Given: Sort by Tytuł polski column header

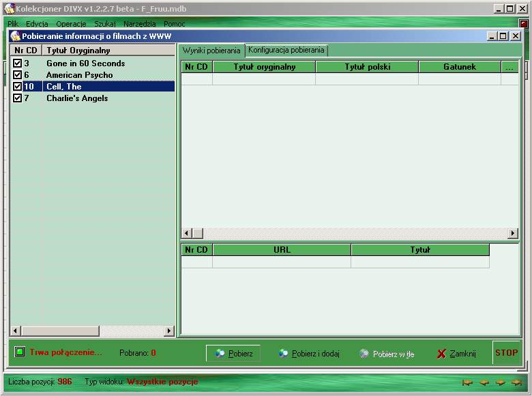Looking at the screenshot, I should [x=367, y=67].
